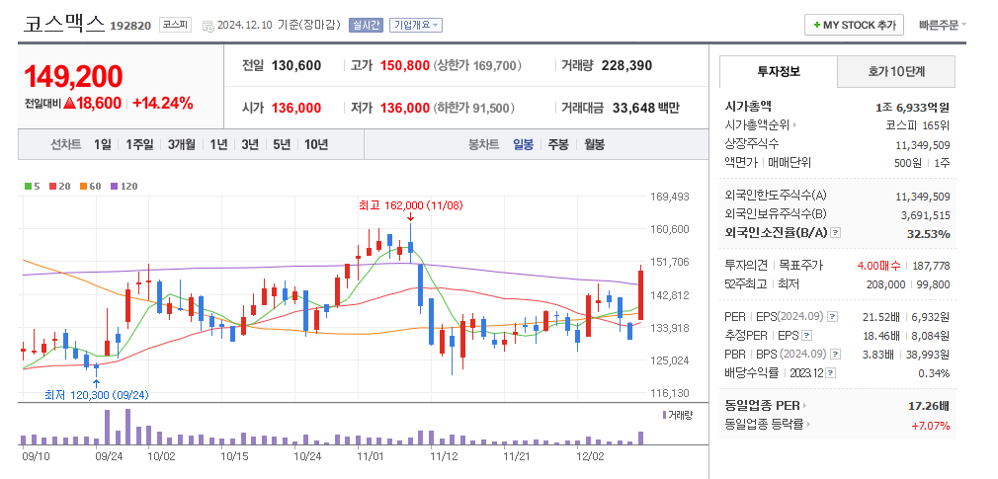Select the 1주일 line chart period
Screen dimensions: 998x479
click(139, 144)
